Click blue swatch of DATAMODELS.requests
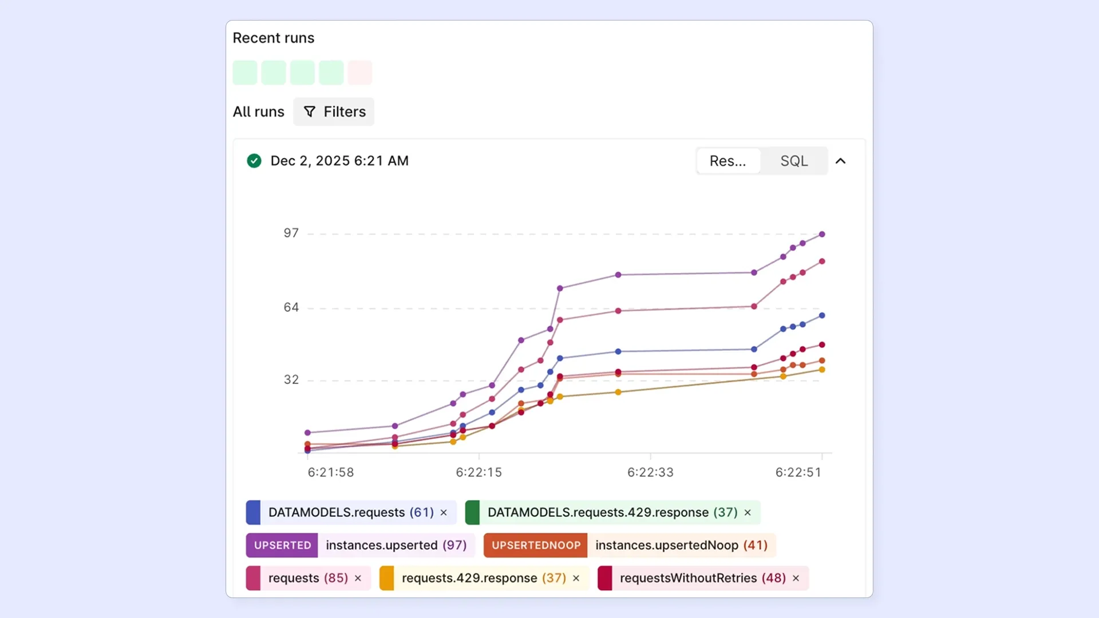 coord(253,513)
